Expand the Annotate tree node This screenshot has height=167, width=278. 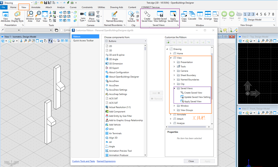point(171,114)
